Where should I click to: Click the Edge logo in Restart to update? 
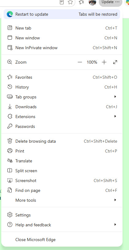click(x=10, y=14)
